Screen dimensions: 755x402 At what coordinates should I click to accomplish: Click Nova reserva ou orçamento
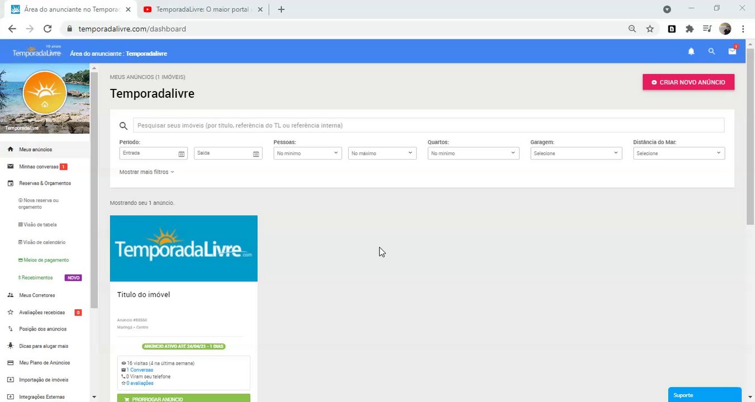tap(39, 204)
